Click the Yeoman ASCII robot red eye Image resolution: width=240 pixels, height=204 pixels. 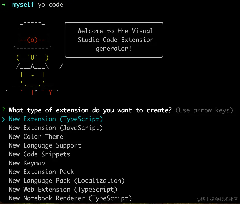32,40
